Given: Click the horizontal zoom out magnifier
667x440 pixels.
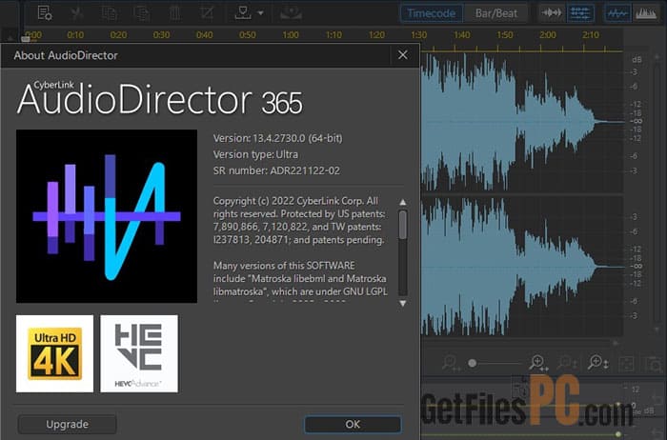Looking at the screenshot, I should point(450,363).
